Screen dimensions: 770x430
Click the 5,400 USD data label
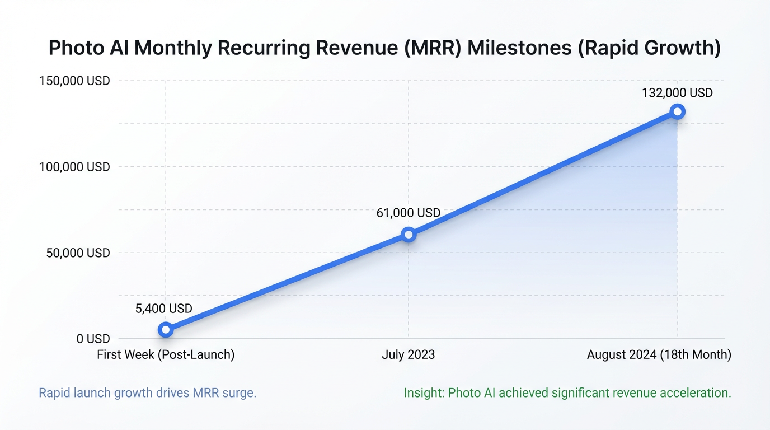click(x=164, y=309)
